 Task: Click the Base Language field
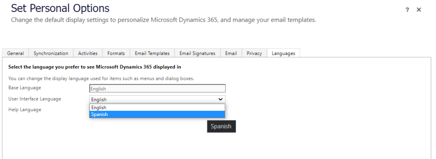click(x=158, y=89)
